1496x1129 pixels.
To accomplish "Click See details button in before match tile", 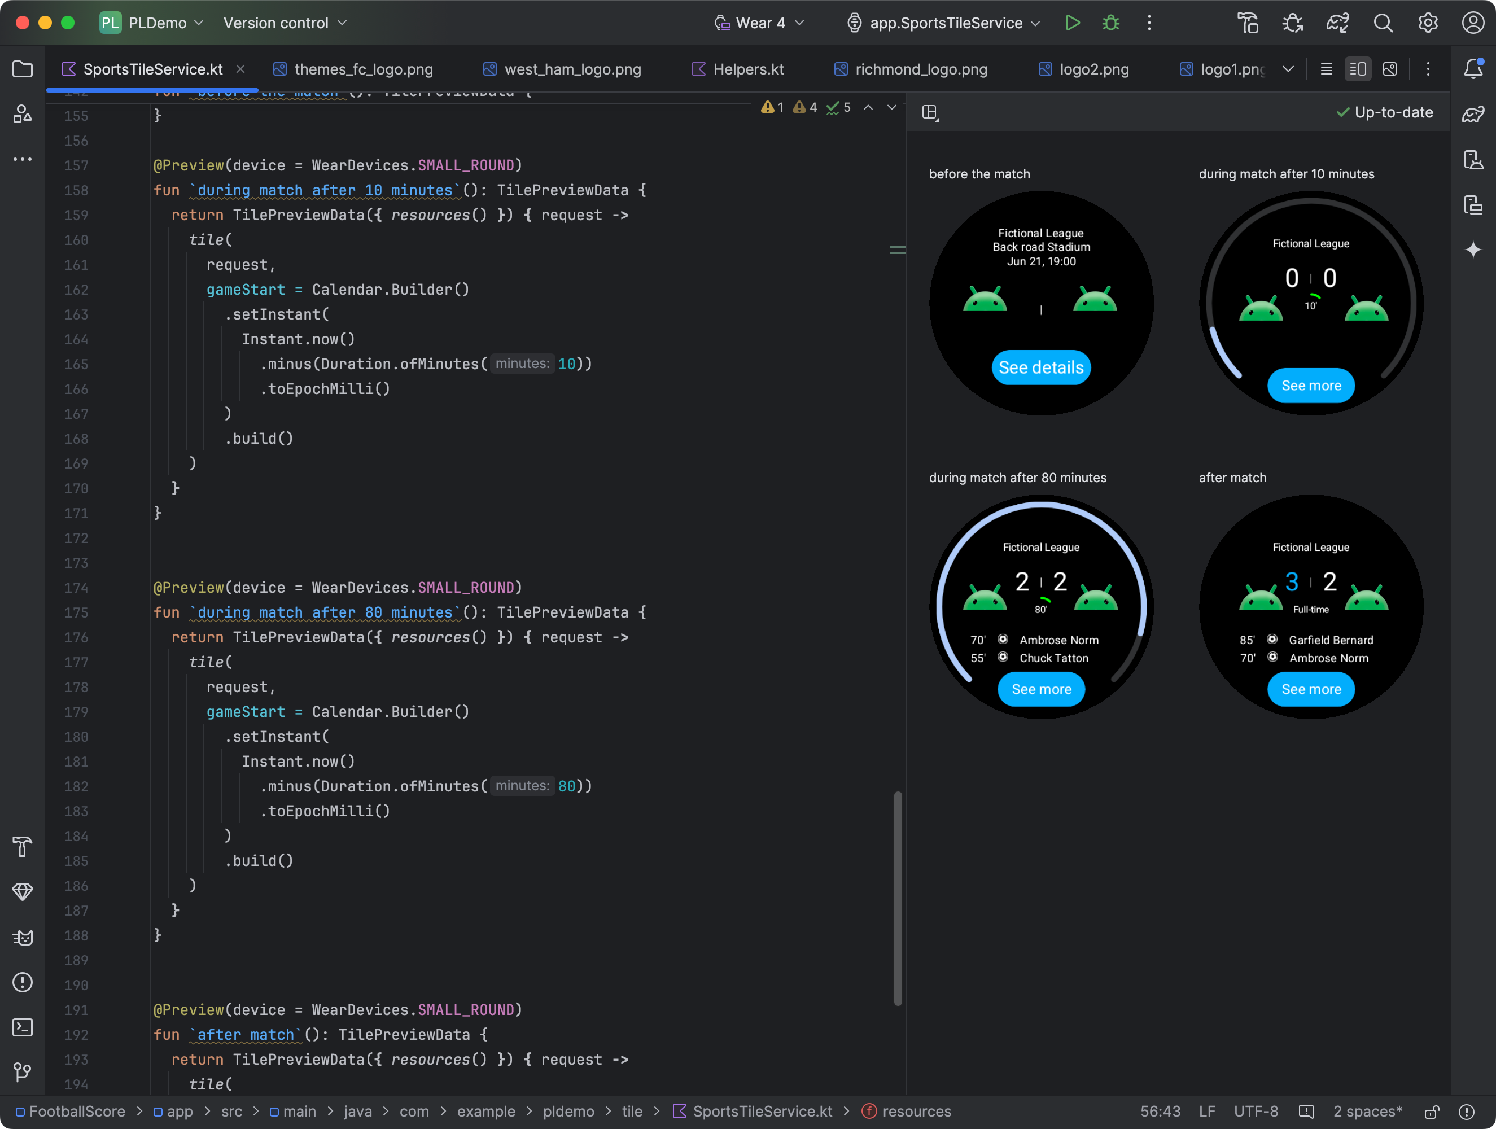I will tap(1041, 366).
